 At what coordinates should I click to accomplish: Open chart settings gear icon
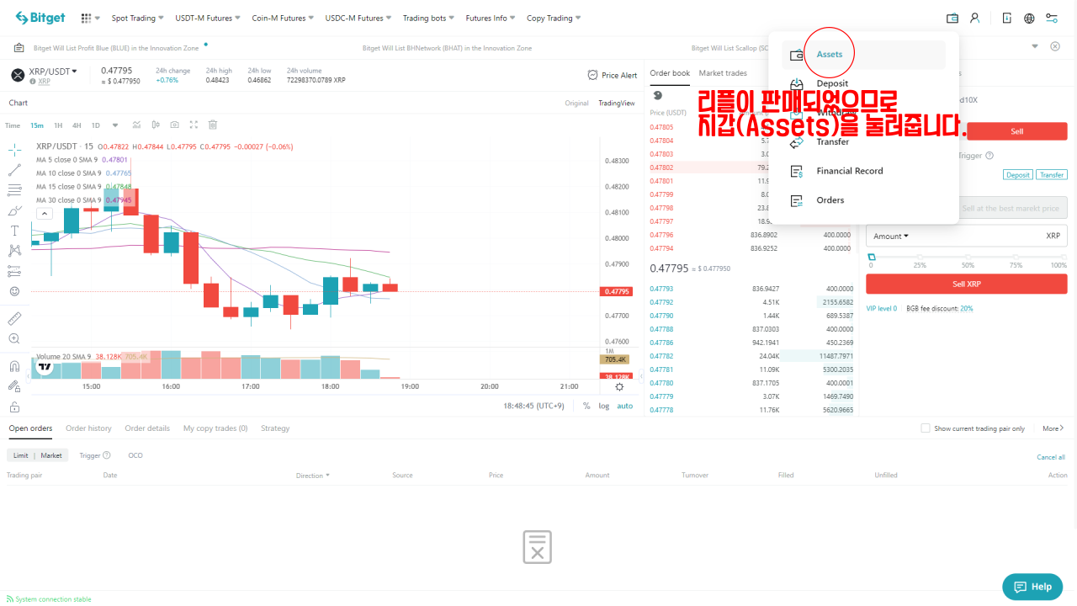click(619, 387)
